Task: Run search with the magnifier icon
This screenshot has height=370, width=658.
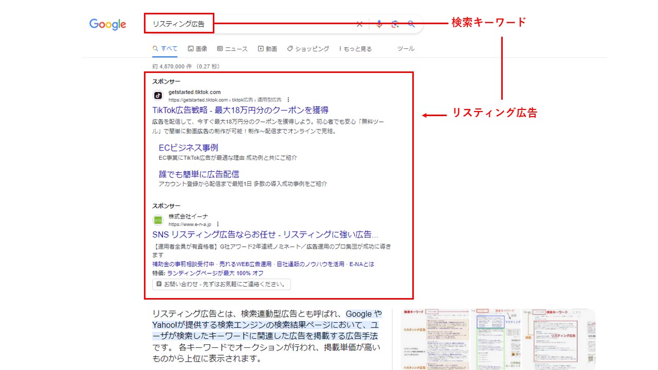Action: pyautogui.click(x=411, y=24)
